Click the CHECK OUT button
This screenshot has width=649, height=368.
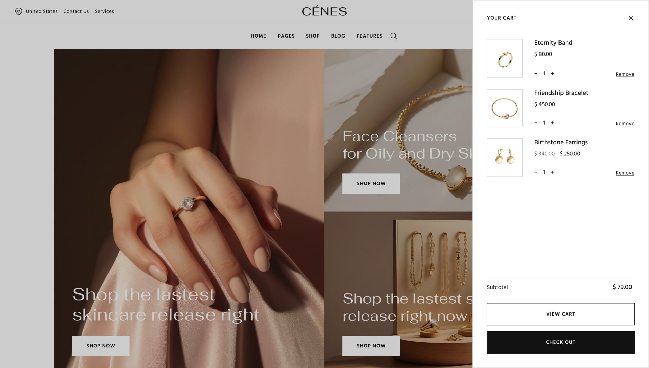pos(561,342)
